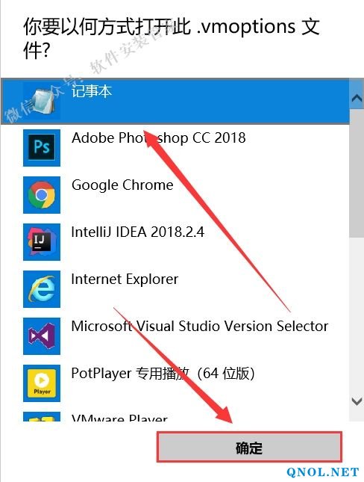Click the Notepad (记事本) icon

click(42, 101)
